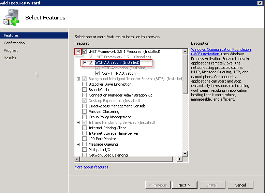Screen dimensions: 265x193
Task: Click the Add Features server wizard icon
Action: tap(11, 17)
